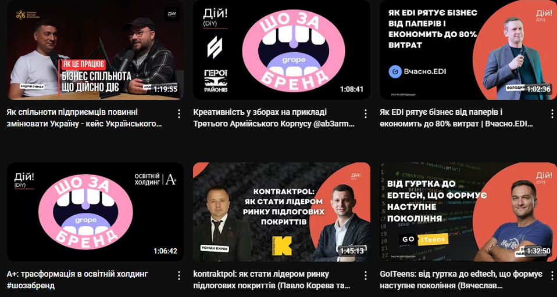
Task: Open title 'kontraktpol: як стати лідером ринку'
Action: coord(272,280)
